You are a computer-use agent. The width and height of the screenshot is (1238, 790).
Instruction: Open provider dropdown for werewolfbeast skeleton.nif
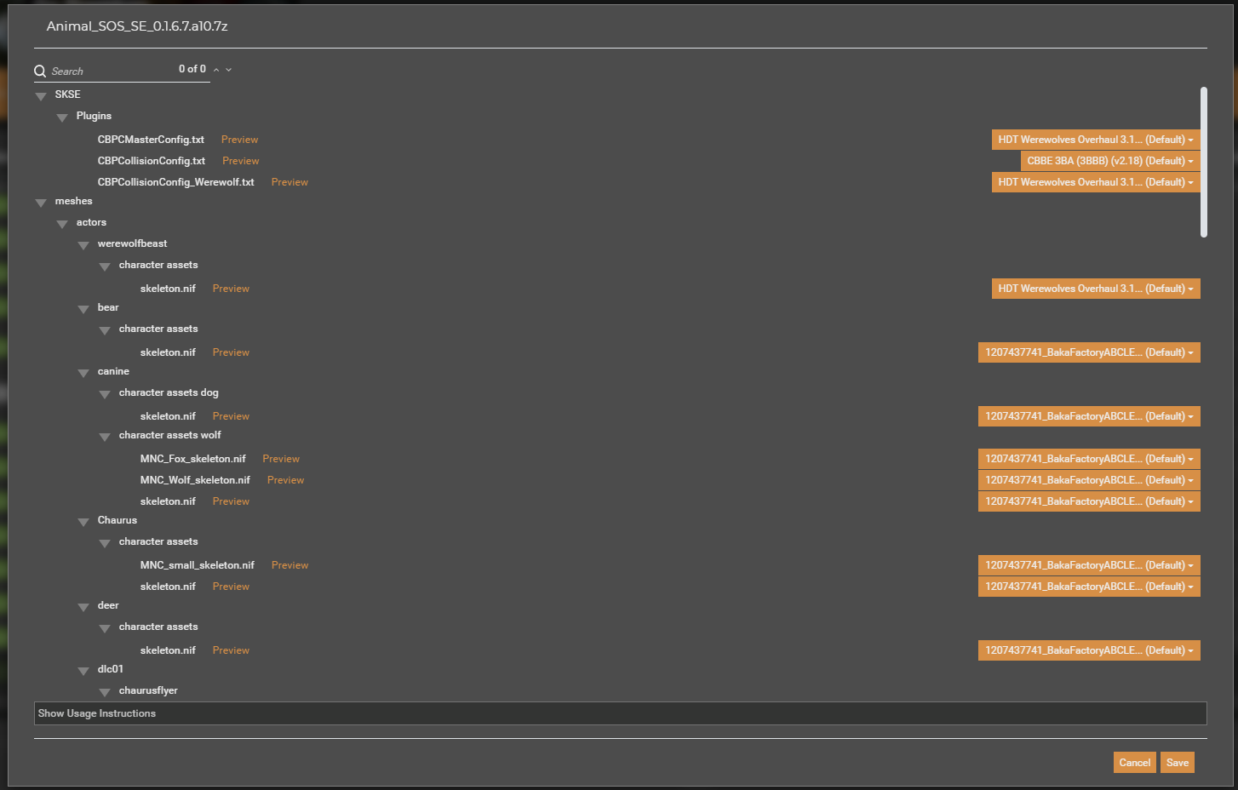1096,289
